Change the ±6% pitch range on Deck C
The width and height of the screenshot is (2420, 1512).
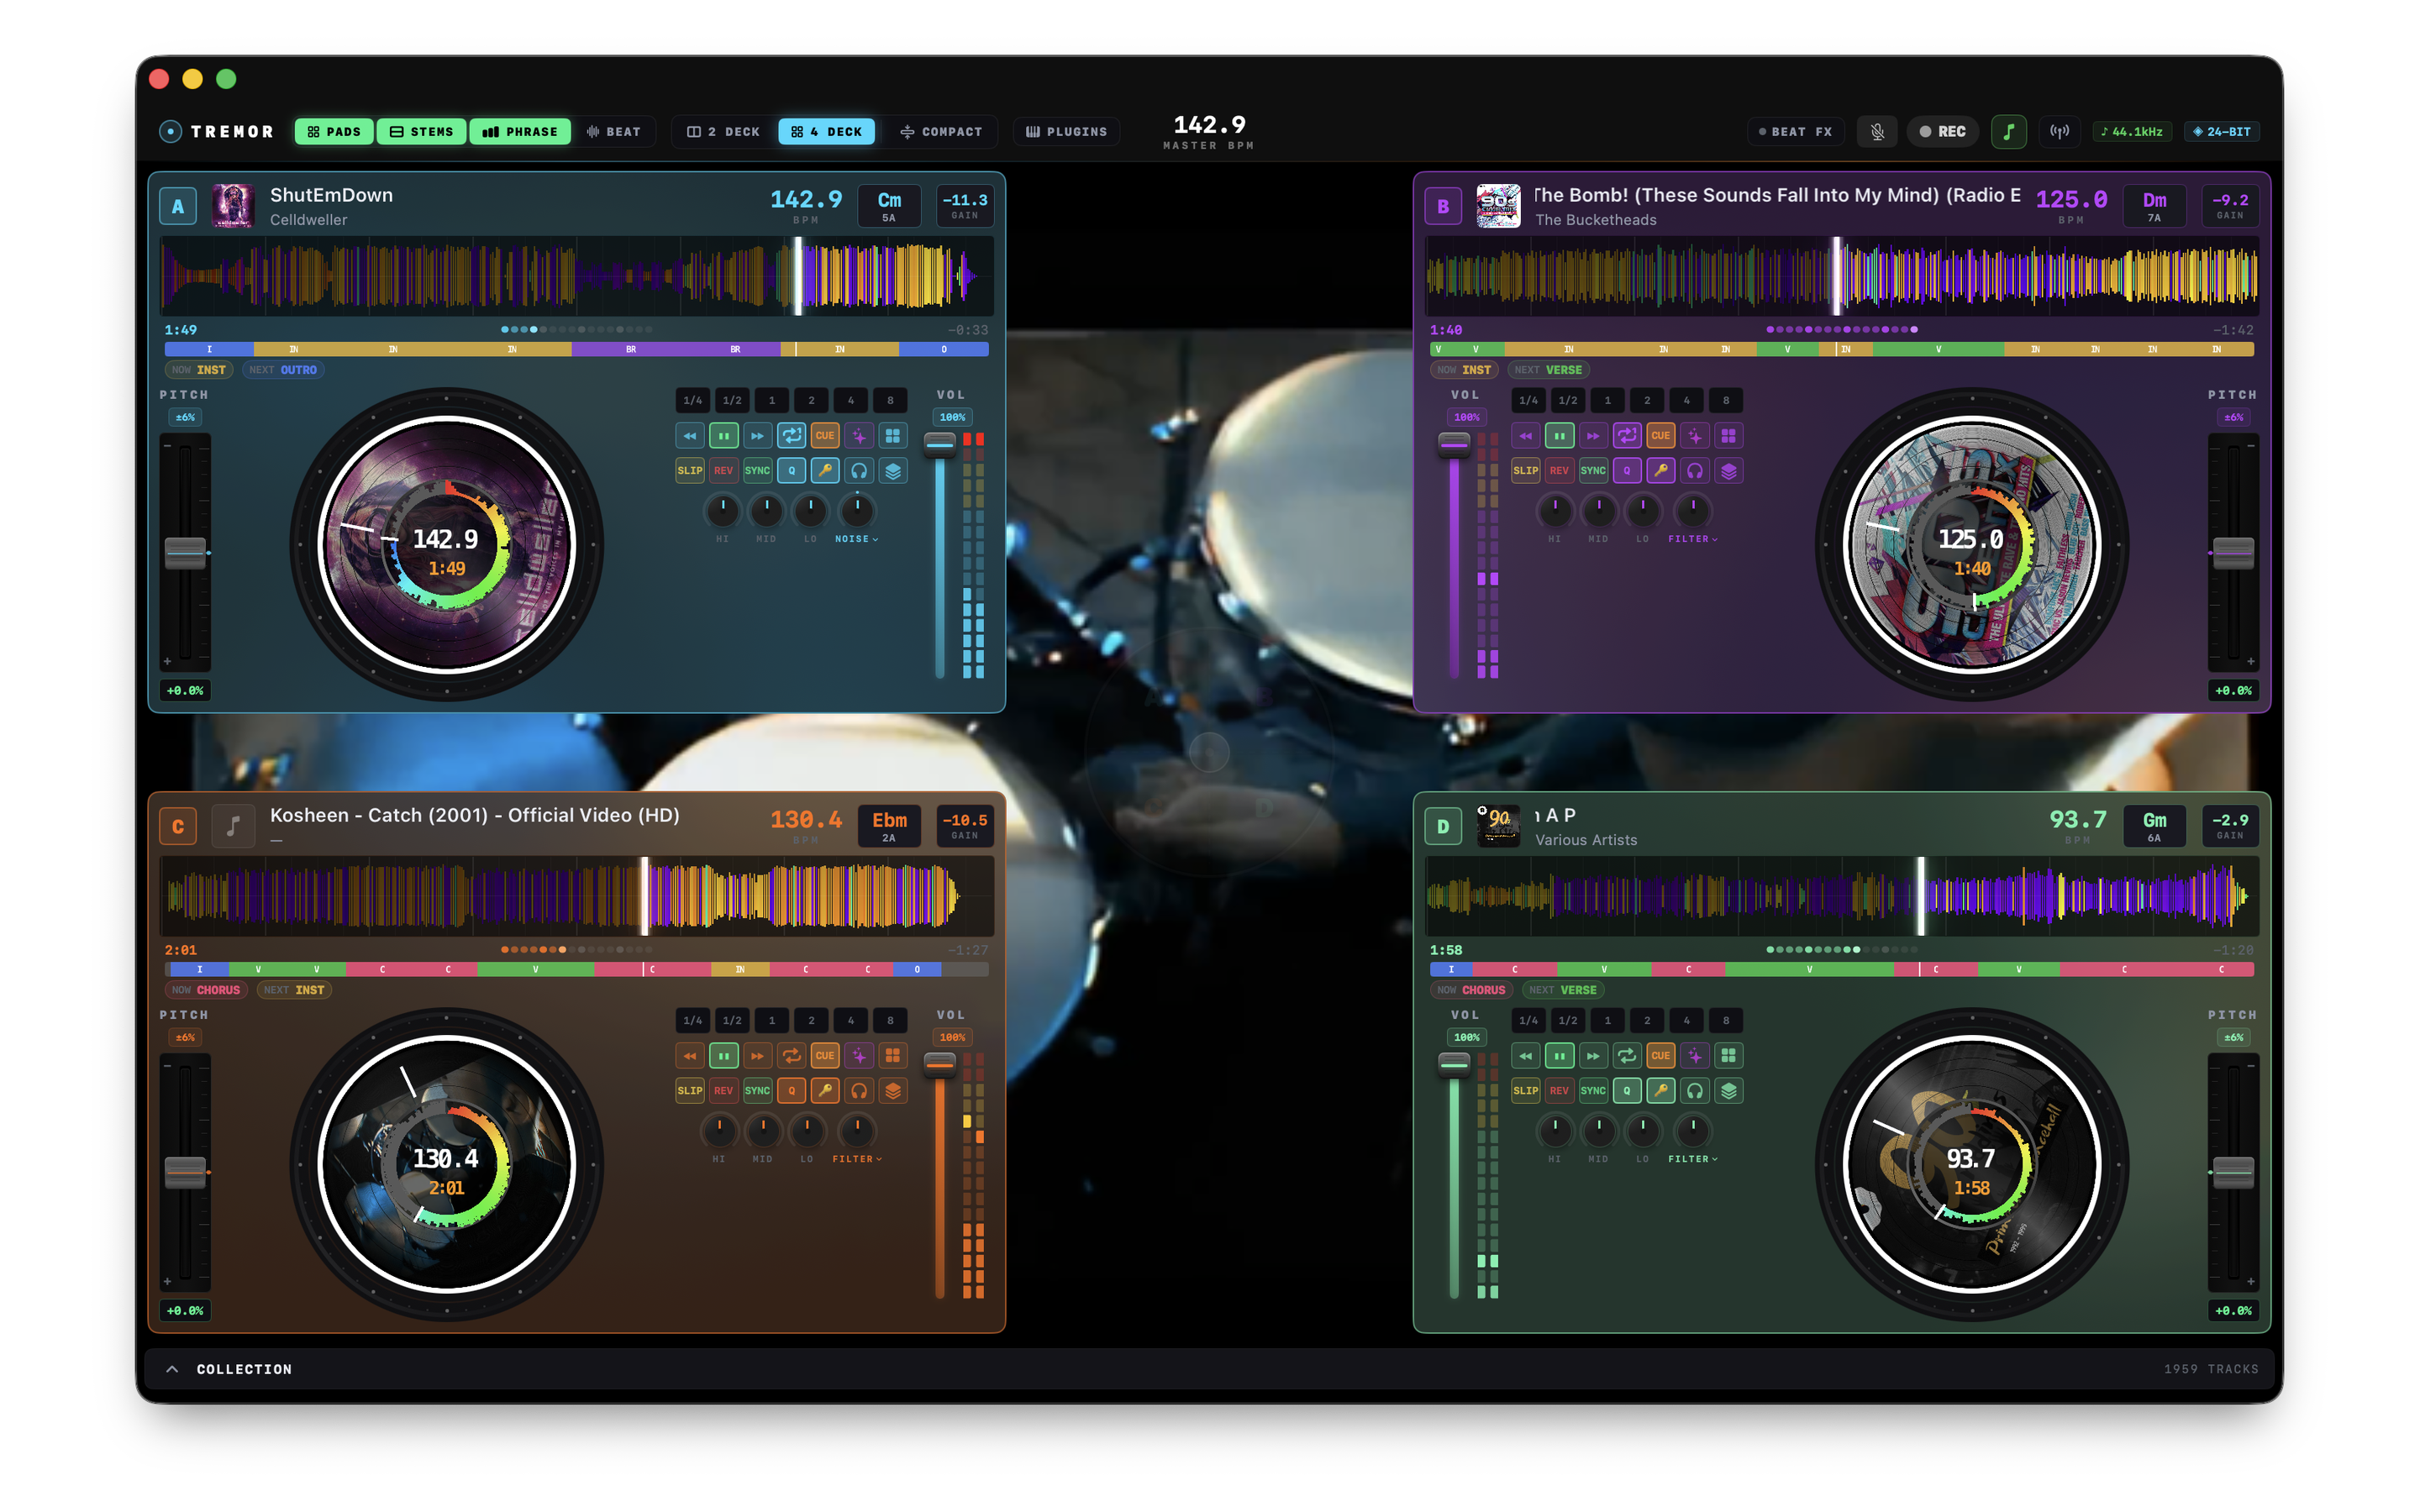click(x=185, y=1038)
